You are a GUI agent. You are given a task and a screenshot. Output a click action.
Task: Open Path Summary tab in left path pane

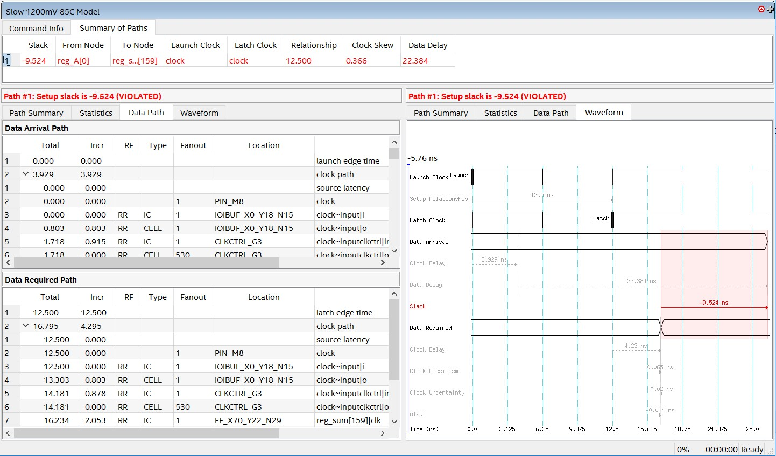pyautogui.click(x=36, y=113)
